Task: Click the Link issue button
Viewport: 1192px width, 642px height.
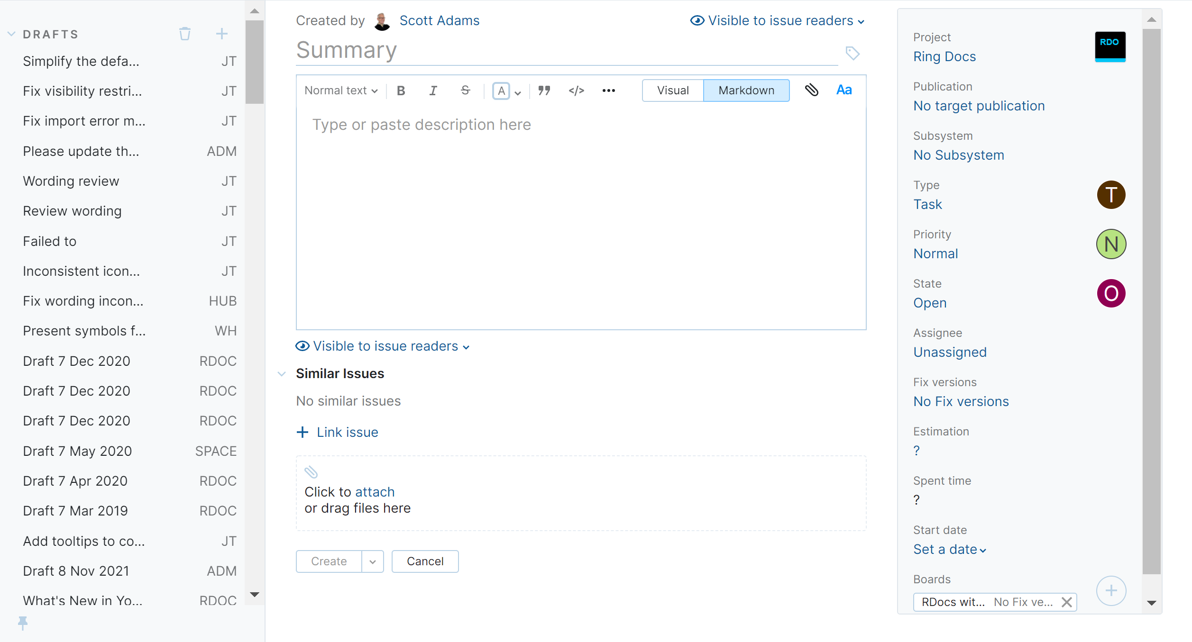Action: pyautogui.click(x=337, y=432)
